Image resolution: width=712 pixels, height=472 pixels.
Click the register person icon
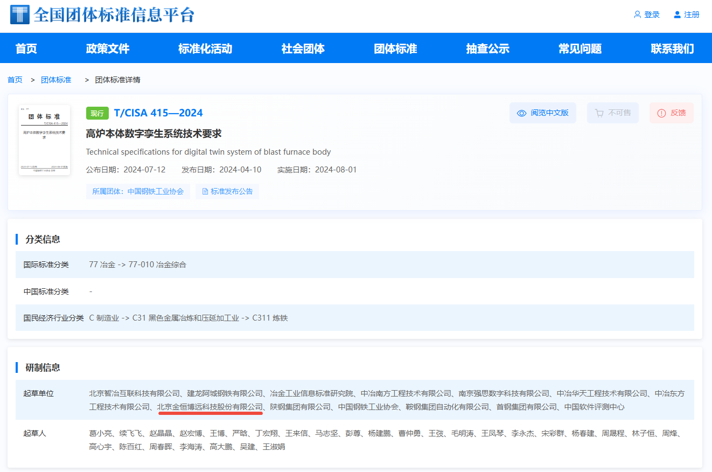click(678, 15)
